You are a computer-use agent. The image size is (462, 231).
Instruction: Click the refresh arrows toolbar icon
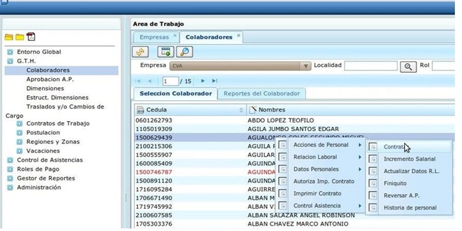point(140,52)
